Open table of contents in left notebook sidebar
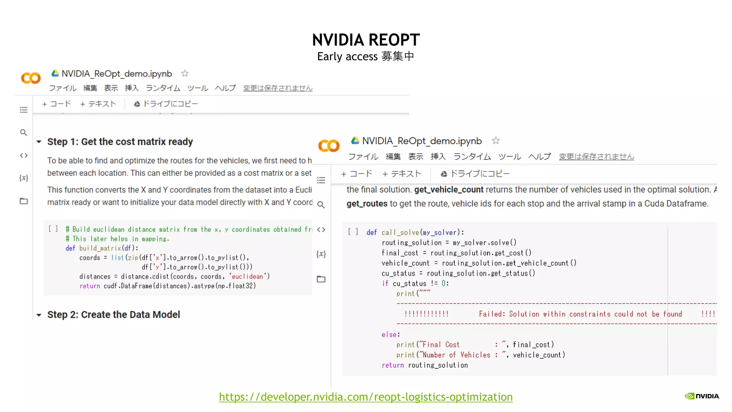 [24, 110]
